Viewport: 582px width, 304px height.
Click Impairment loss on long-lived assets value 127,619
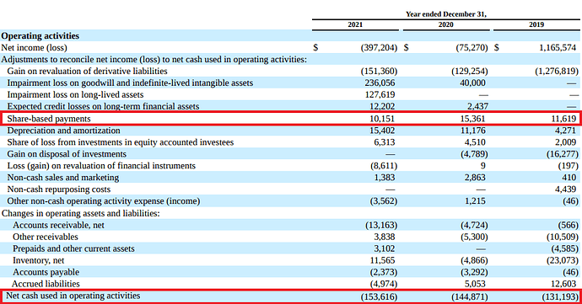[x=380, y=94]
